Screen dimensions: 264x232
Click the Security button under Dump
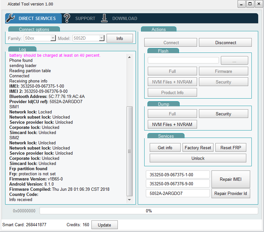223,113
